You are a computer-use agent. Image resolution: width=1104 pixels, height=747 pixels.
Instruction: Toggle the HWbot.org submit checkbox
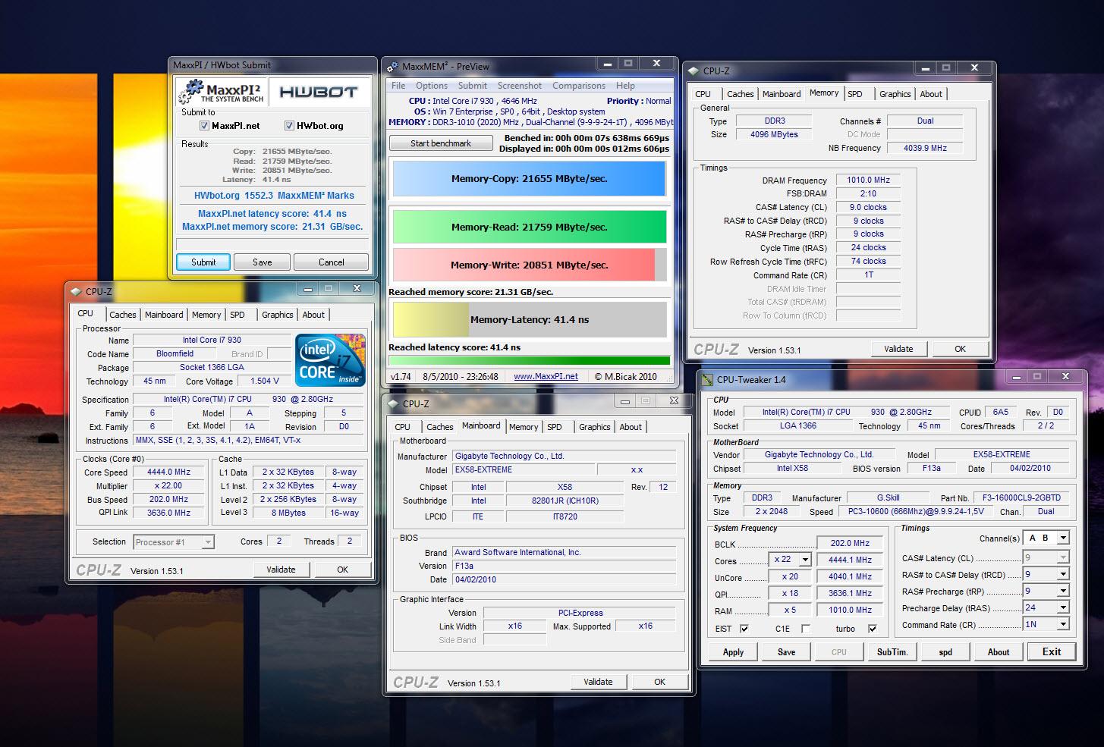coord(289,126)
